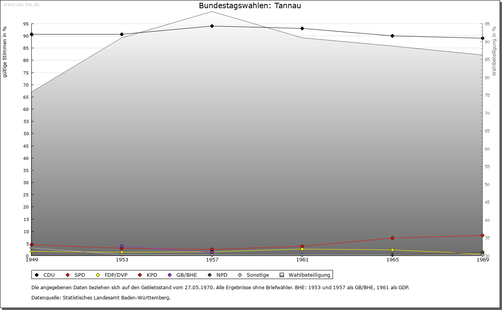This screenshot has width=502, height=310.
Task: Click the SPD legend marker icon
Action: tap(68, 275)
